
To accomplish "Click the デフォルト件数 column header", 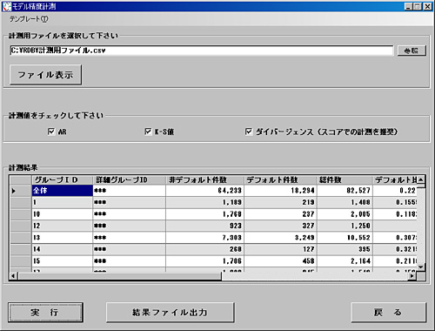I will click(280, 179).
